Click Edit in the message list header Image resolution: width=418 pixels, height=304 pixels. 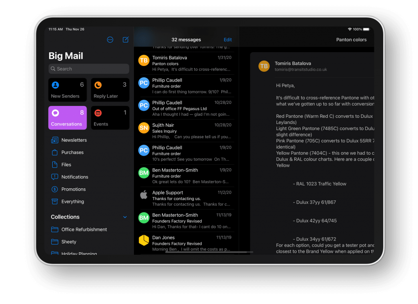pos(228,40)
